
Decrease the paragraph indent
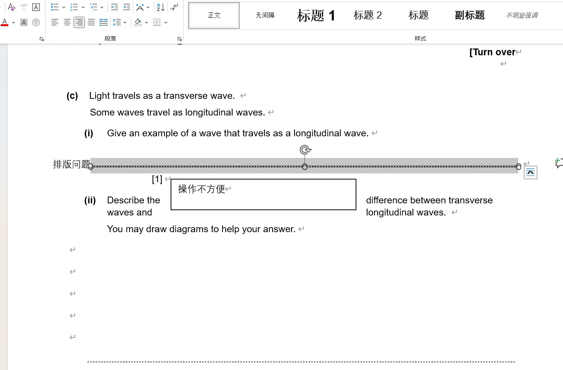[114, 7]
